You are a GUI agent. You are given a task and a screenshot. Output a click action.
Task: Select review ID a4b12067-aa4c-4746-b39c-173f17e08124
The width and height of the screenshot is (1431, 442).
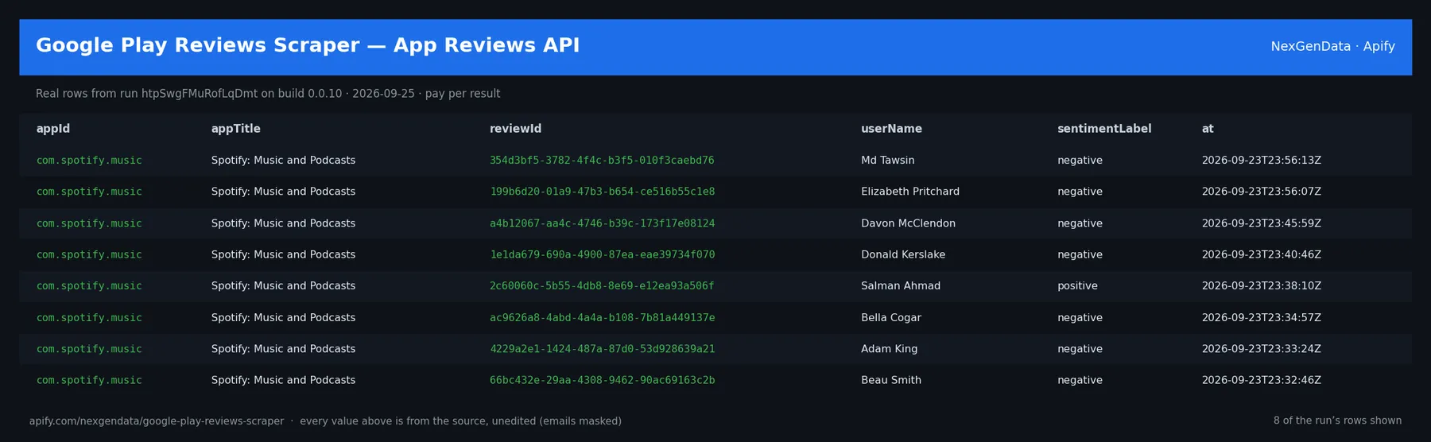point(602,223)
